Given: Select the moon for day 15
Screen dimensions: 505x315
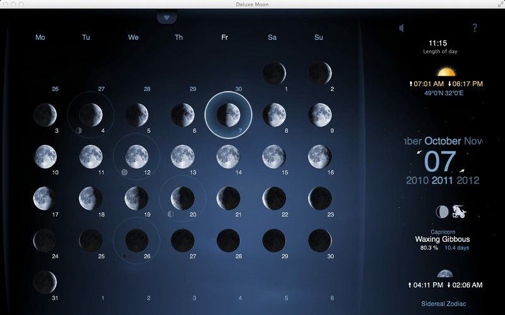Looking at the screenshot, I should pyautogui.click(x=274, y=156).
